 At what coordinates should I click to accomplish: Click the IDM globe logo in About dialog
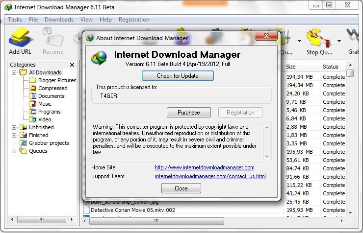coord(99,58)
